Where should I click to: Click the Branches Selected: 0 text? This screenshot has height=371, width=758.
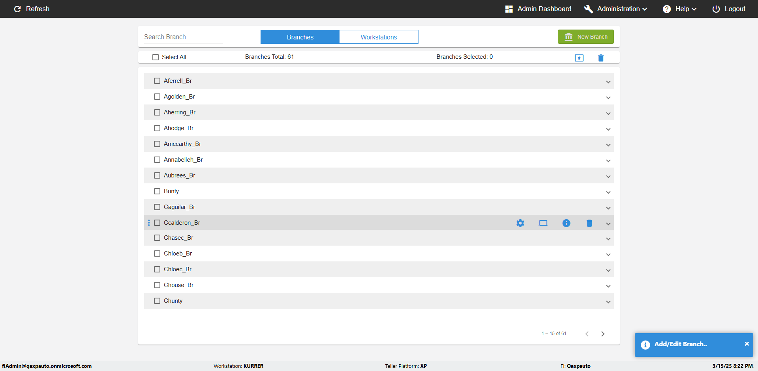[465, 57]
